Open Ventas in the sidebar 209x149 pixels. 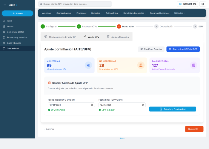pyautogui.click(x=17, y=26)
